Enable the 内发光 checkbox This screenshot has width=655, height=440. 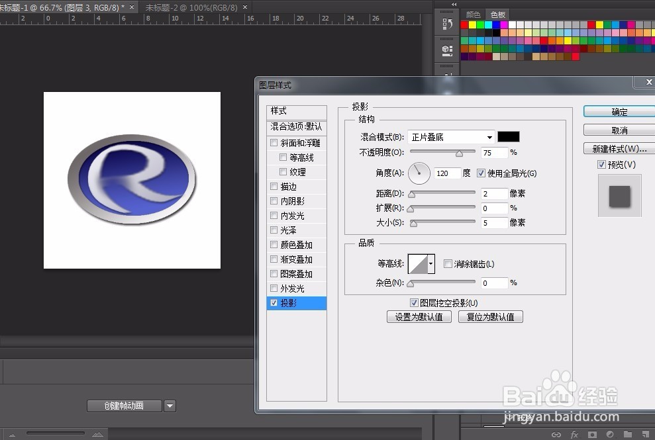click(x=274, y=216)
